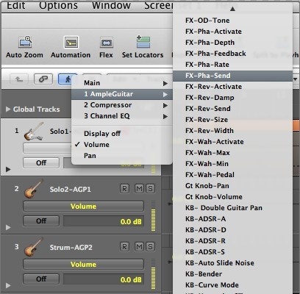Screen dimensions: 300x294
Task: Click the 0.0 dB volume field on Solo2-AGP1
Action: [104, 222]
